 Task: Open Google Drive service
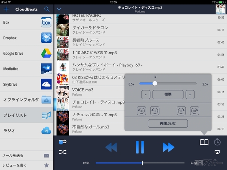[x=26, y=53]
